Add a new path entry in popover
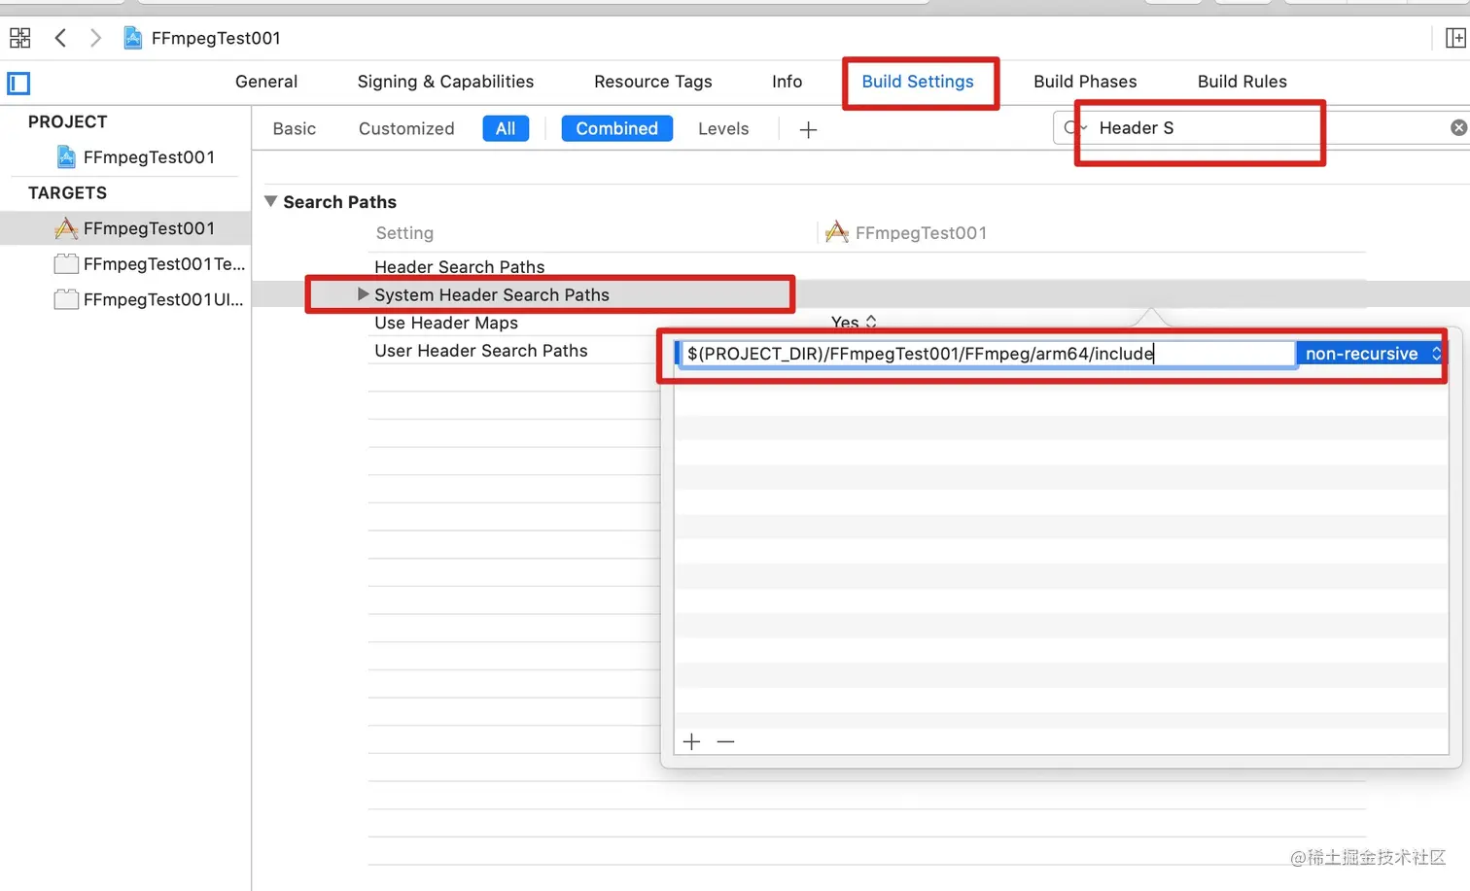The width and height of the screenshot is (1470, 891). coord(691,741)
